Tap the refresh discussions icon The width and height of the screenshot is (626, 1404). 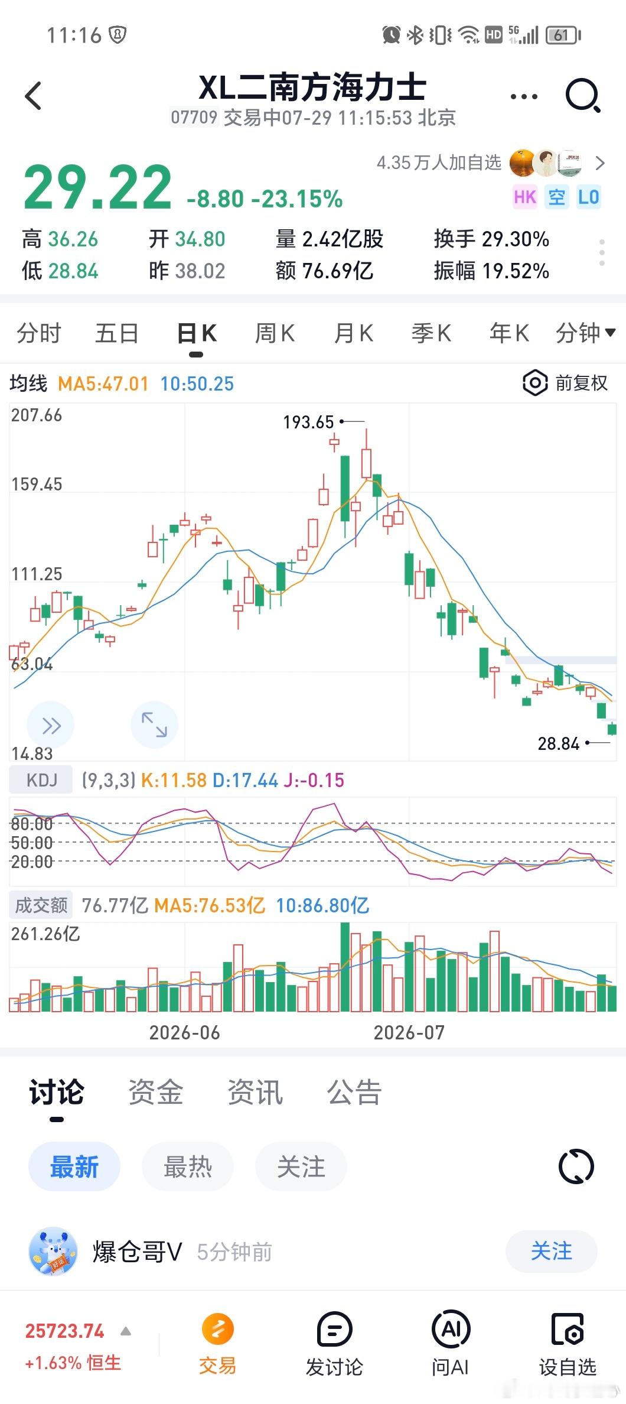576,1166
